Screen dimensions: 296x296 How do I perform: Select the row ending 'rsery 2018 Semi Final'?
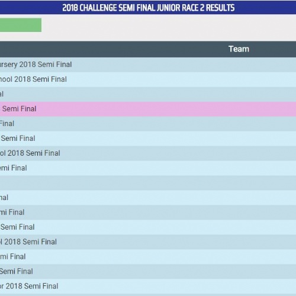coord(148,65)
